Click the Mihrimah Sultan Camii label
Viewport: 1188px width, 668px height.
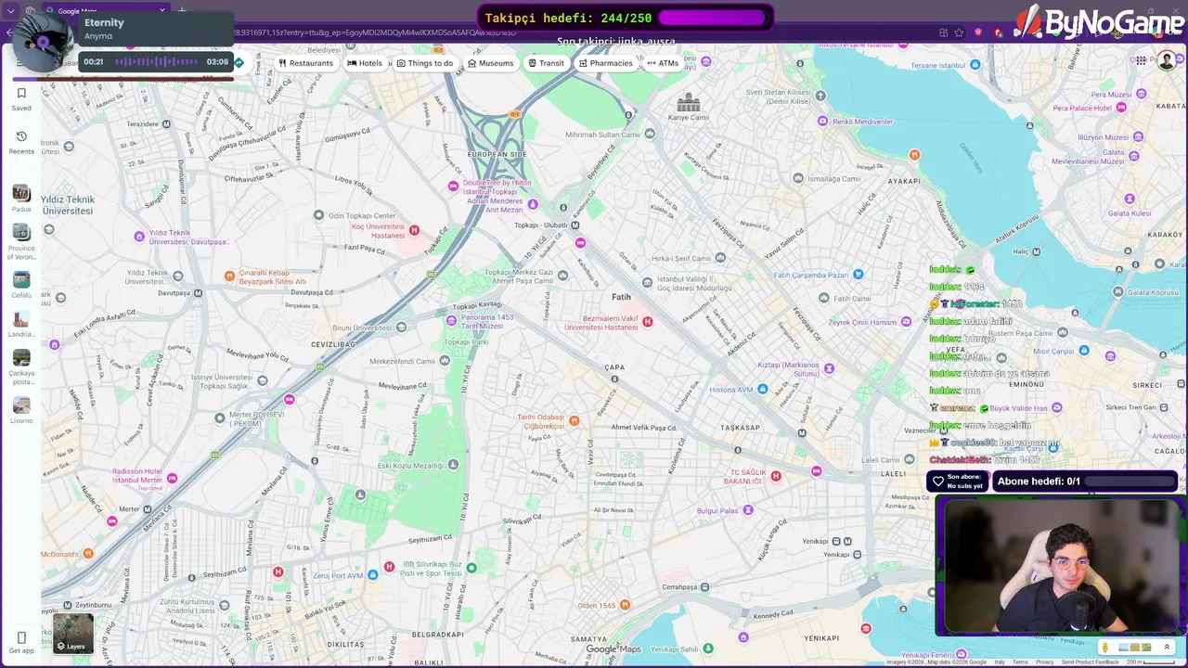603,135
